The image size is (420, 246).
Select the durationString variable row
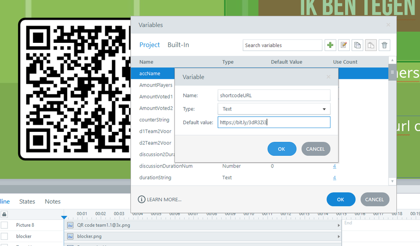click(x=259, y=178)
